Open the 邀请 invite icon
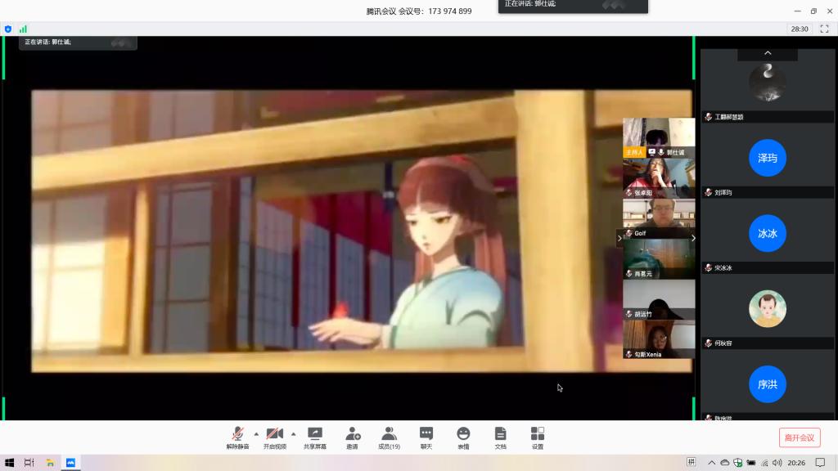The width and height of the screenshot is (838, 471). 352,438
